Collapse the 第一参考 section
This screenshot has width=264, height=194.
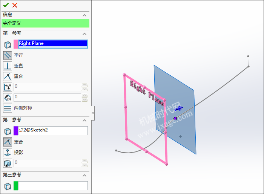point(84,34)
